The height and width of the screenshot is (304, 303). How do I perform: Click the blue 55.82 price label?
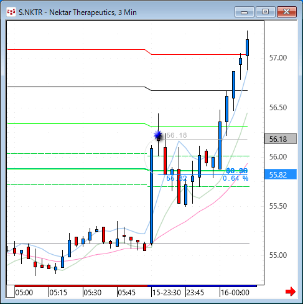click(x=281, y=174)
